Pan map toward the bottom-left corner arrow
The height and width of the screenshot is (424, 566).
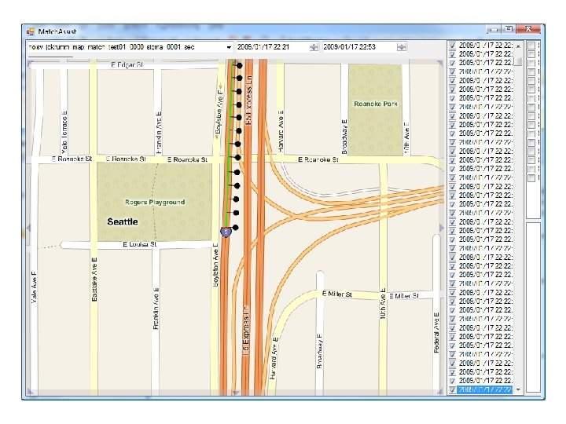31,392
